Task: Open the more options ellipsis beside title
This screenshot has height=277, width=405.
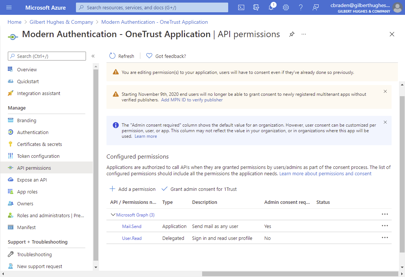Action: [304, 34]
